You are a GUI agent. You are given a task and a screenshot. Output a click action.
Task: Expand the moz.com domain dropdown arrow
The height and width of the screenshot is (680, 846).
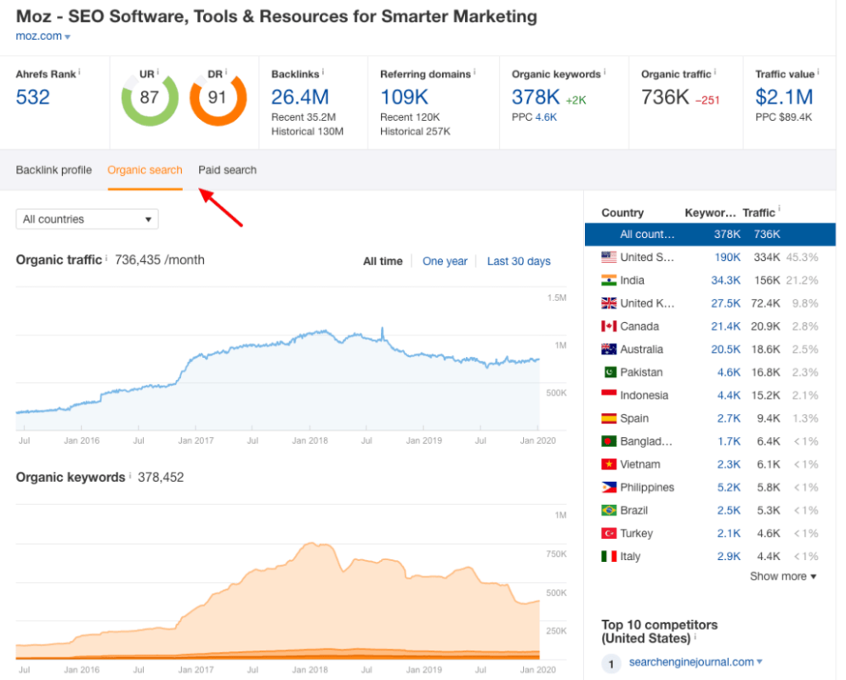(x=67, y=37)
